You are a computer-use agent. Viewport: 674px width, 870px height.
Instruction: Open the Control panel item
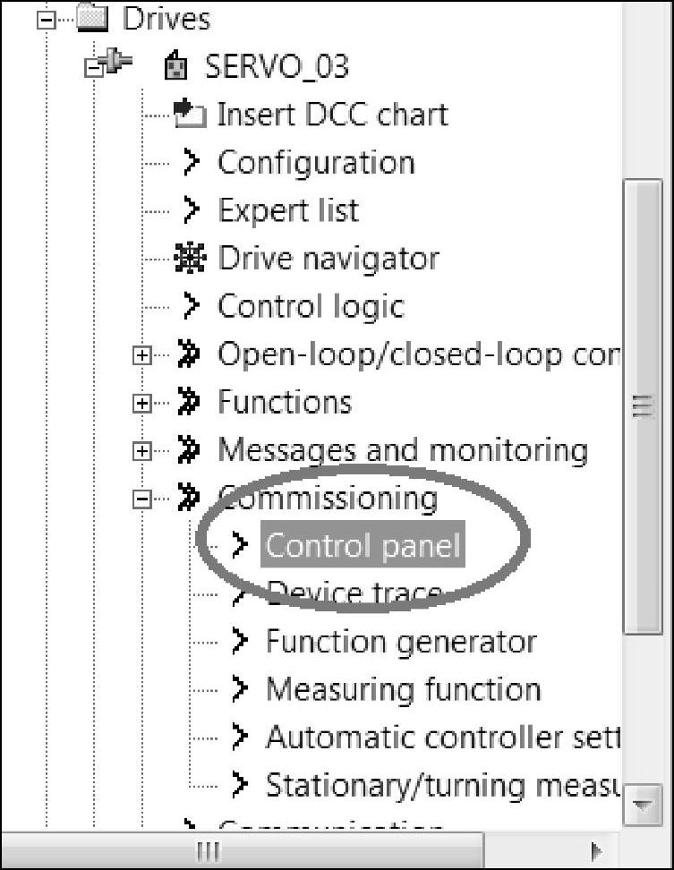click(x=363, y=545)
